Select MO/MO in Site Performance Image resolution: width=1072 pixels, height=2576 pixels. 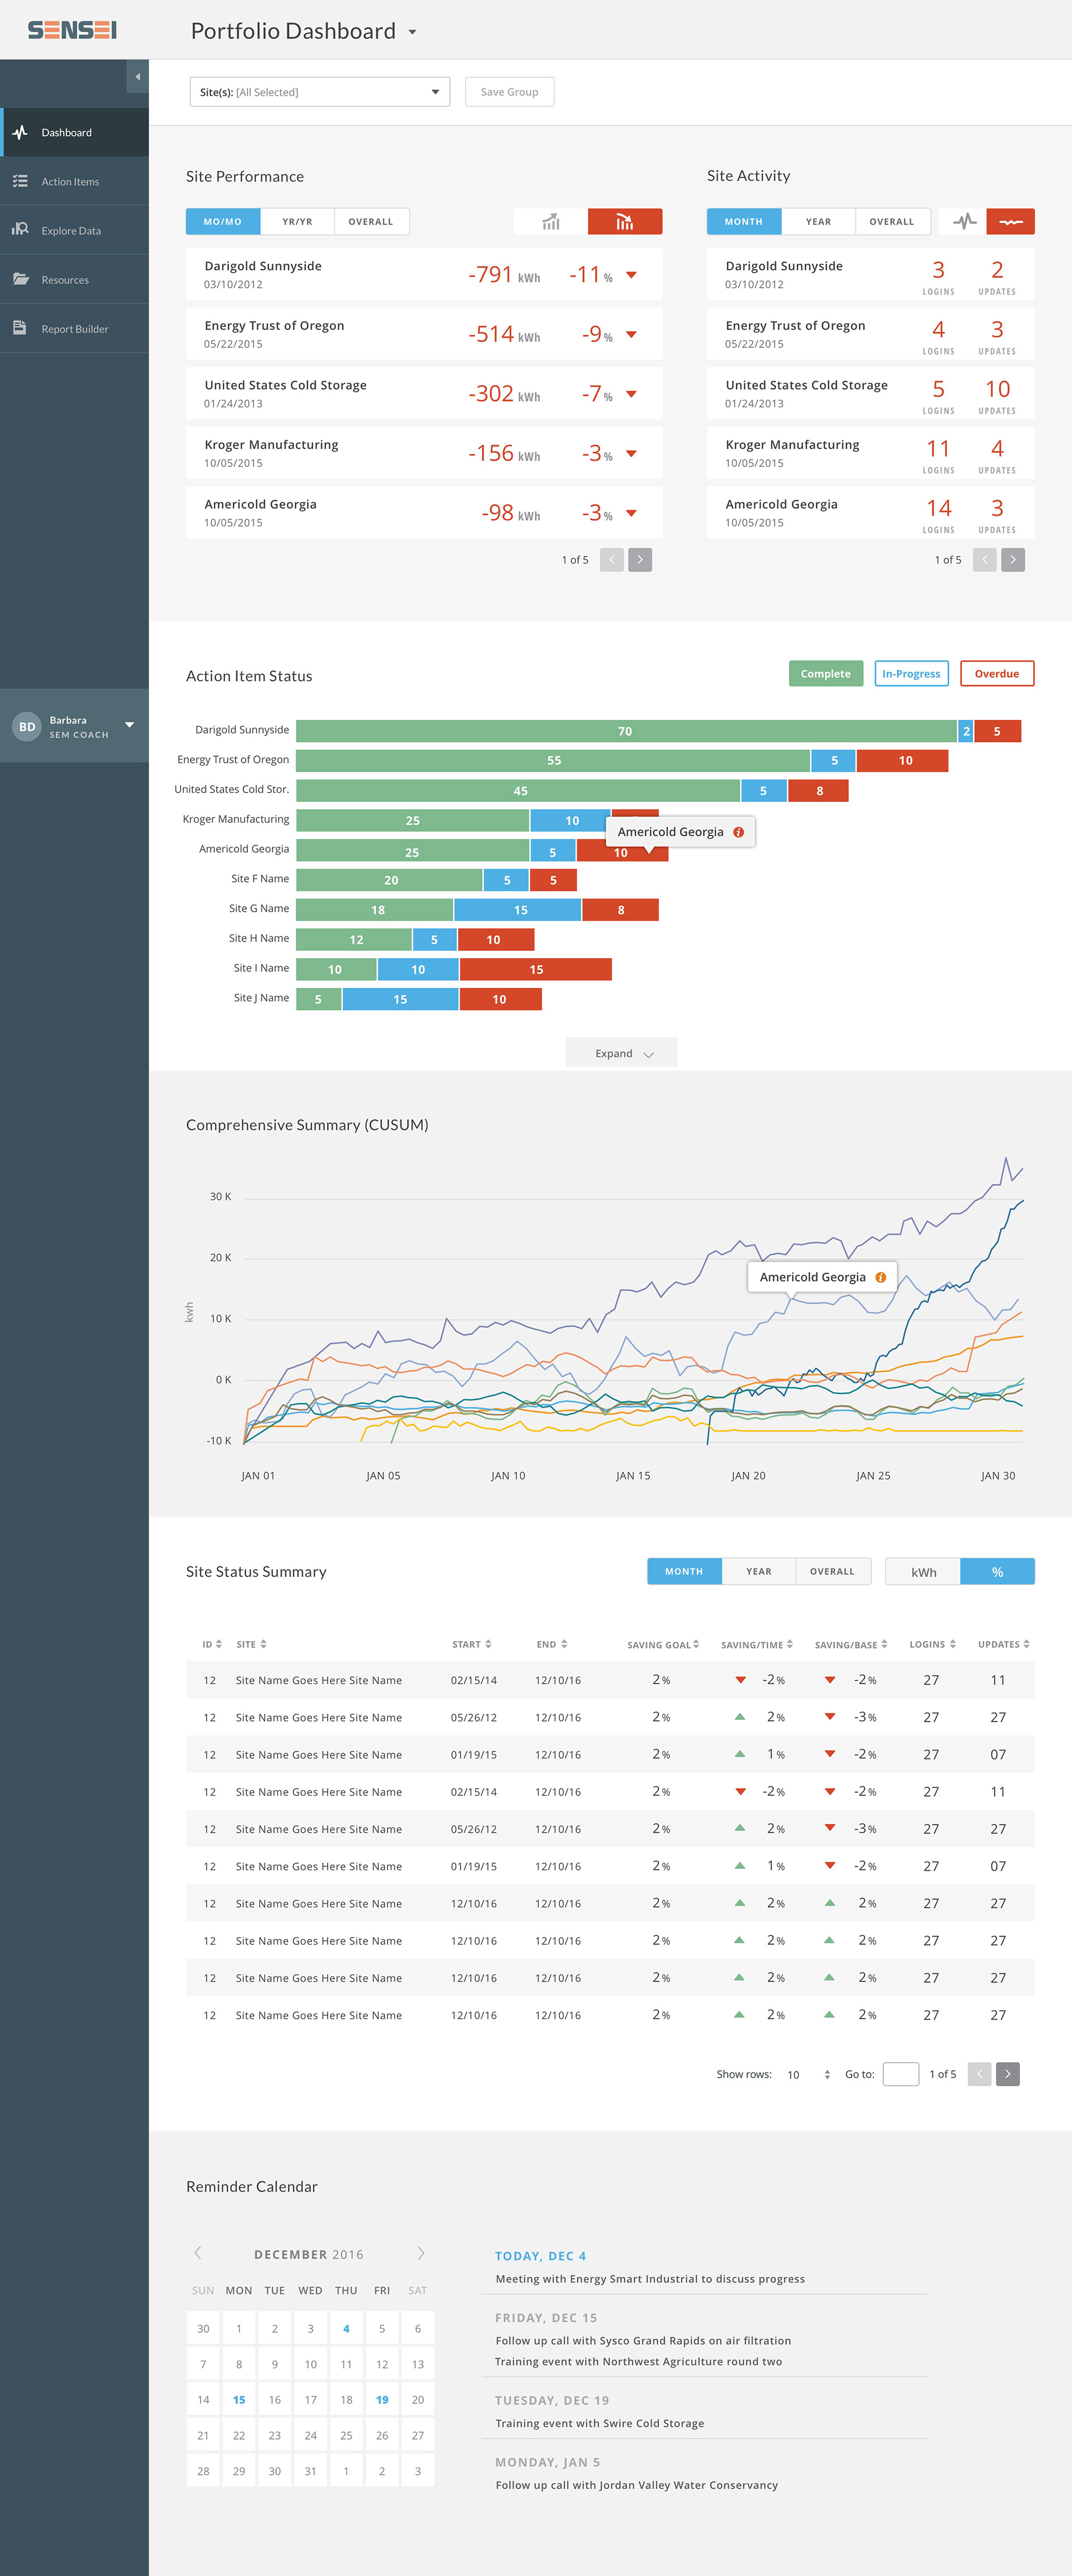[223, 222]
